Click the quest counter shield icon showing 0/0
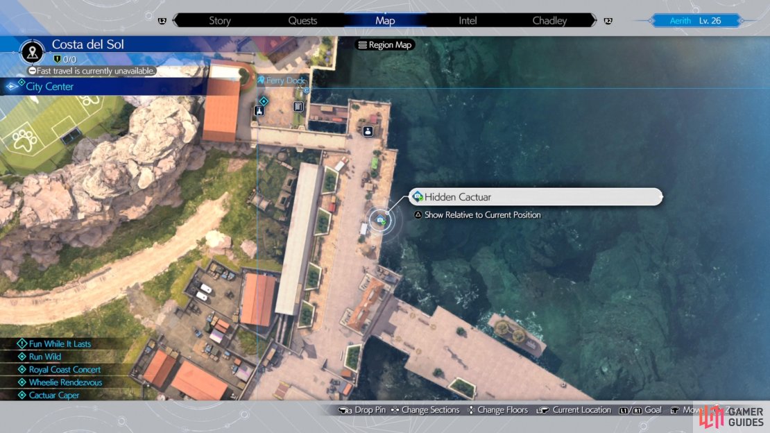770x433 pixels. click(x=57, y=60)
